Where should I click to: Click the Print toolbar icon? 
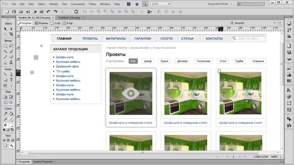[x=41, y=11]
